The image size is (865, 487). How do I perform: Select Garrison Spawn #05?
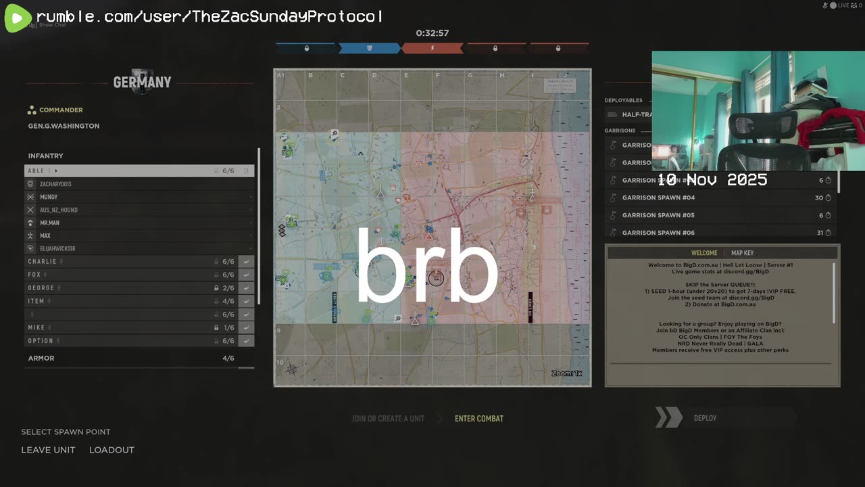click(721, 215)
